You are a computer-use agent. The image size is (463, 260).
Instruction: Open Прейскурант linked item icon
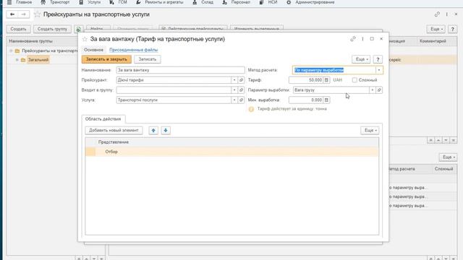coord(241,80)
